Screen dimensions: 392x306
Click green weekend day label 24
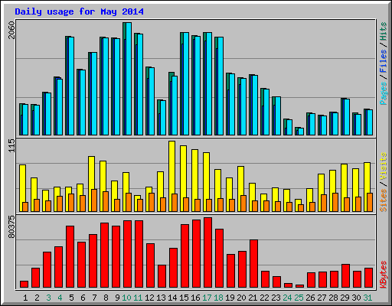287,298
